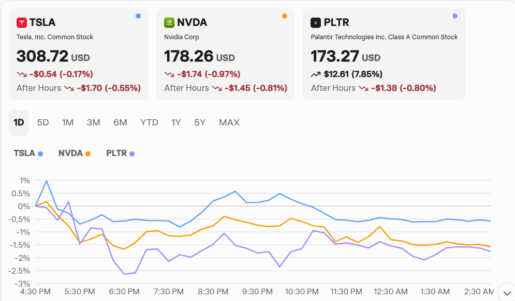Open the Tesla, Inc. Common Stock card

pyautogui.click(x=79, y=54)
